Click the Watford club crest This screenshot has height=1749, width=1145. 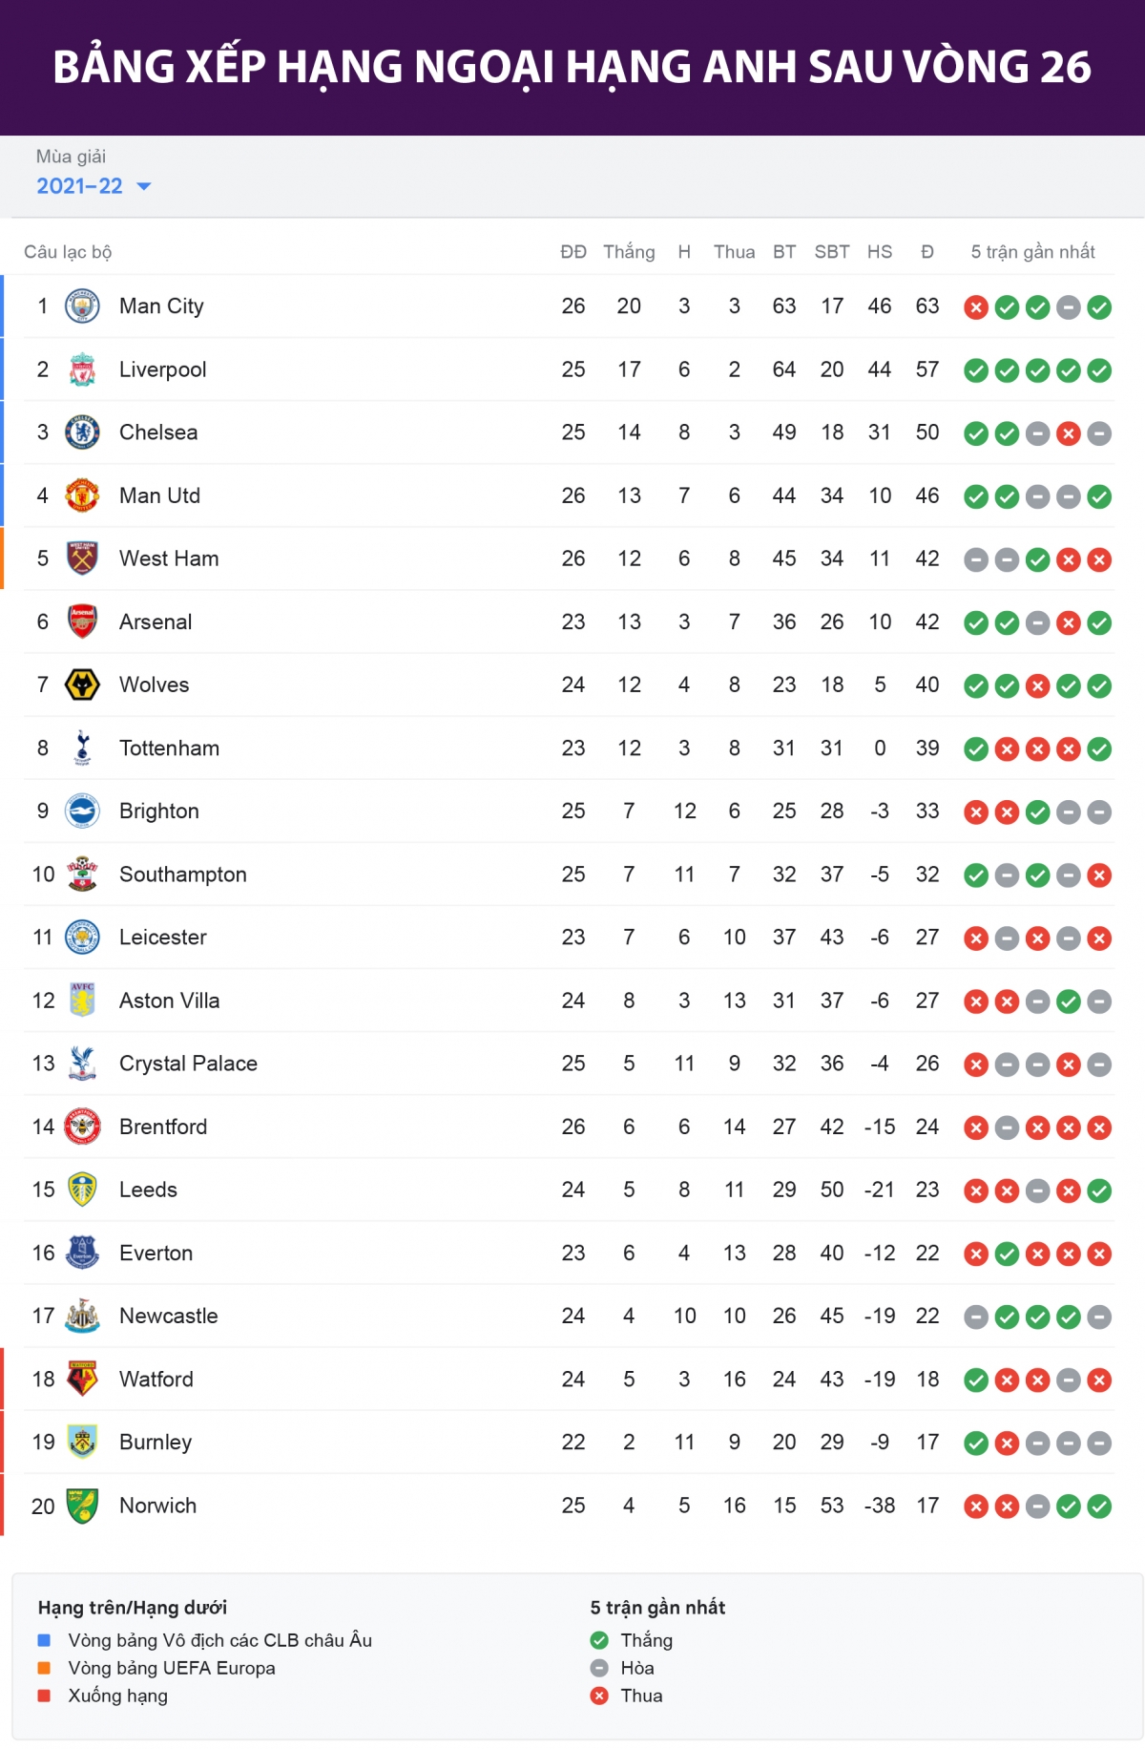click(x=82, y=1379)
